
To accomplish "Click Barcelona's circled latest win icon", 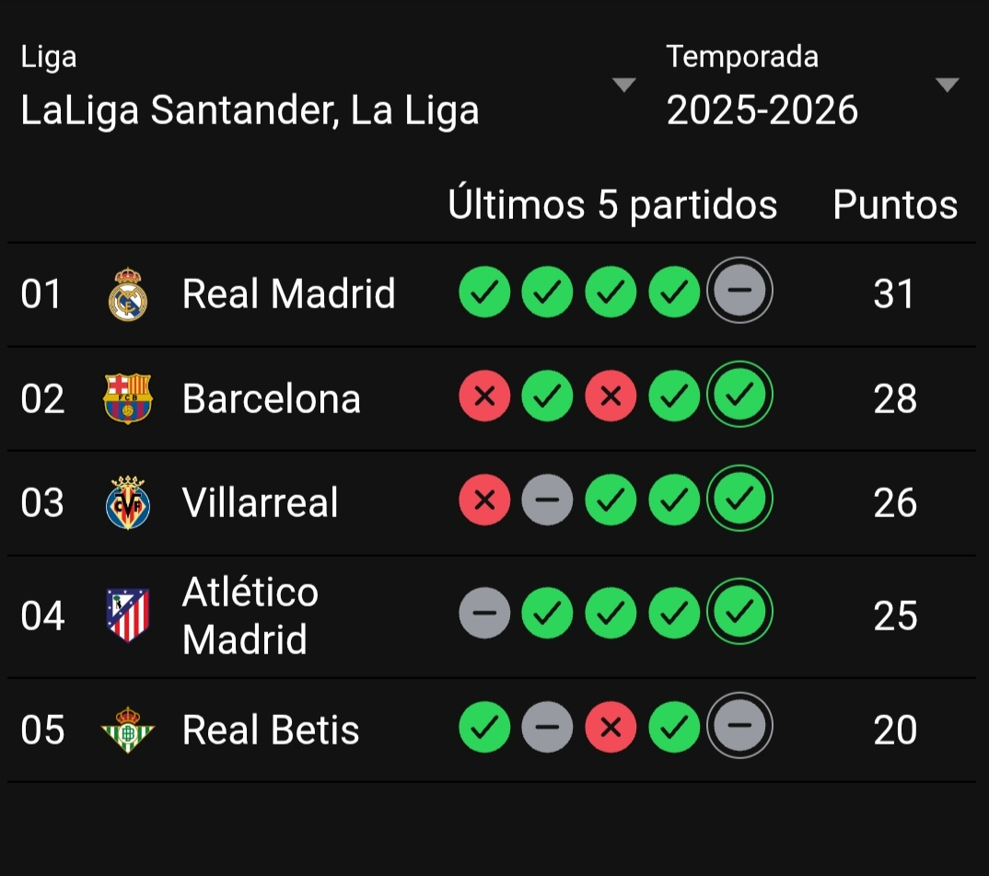I will 739,396.
